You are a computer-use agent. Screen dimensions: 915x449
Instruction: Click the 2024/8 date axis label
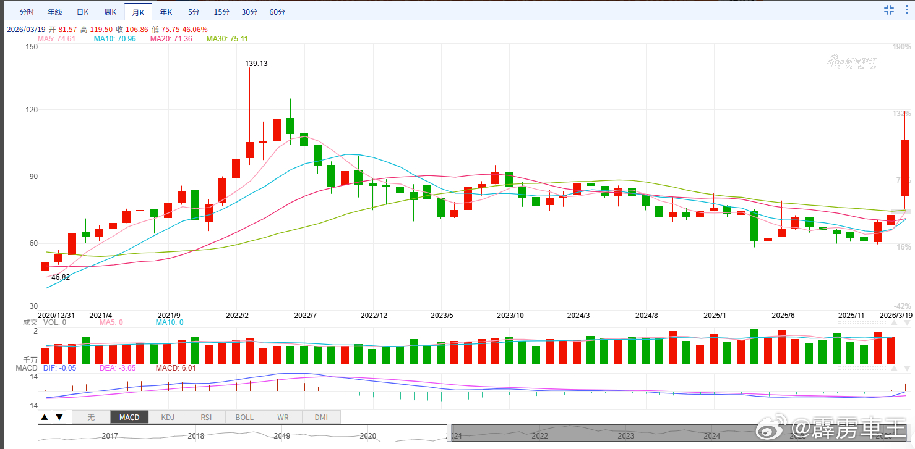(x=647, y=315)
